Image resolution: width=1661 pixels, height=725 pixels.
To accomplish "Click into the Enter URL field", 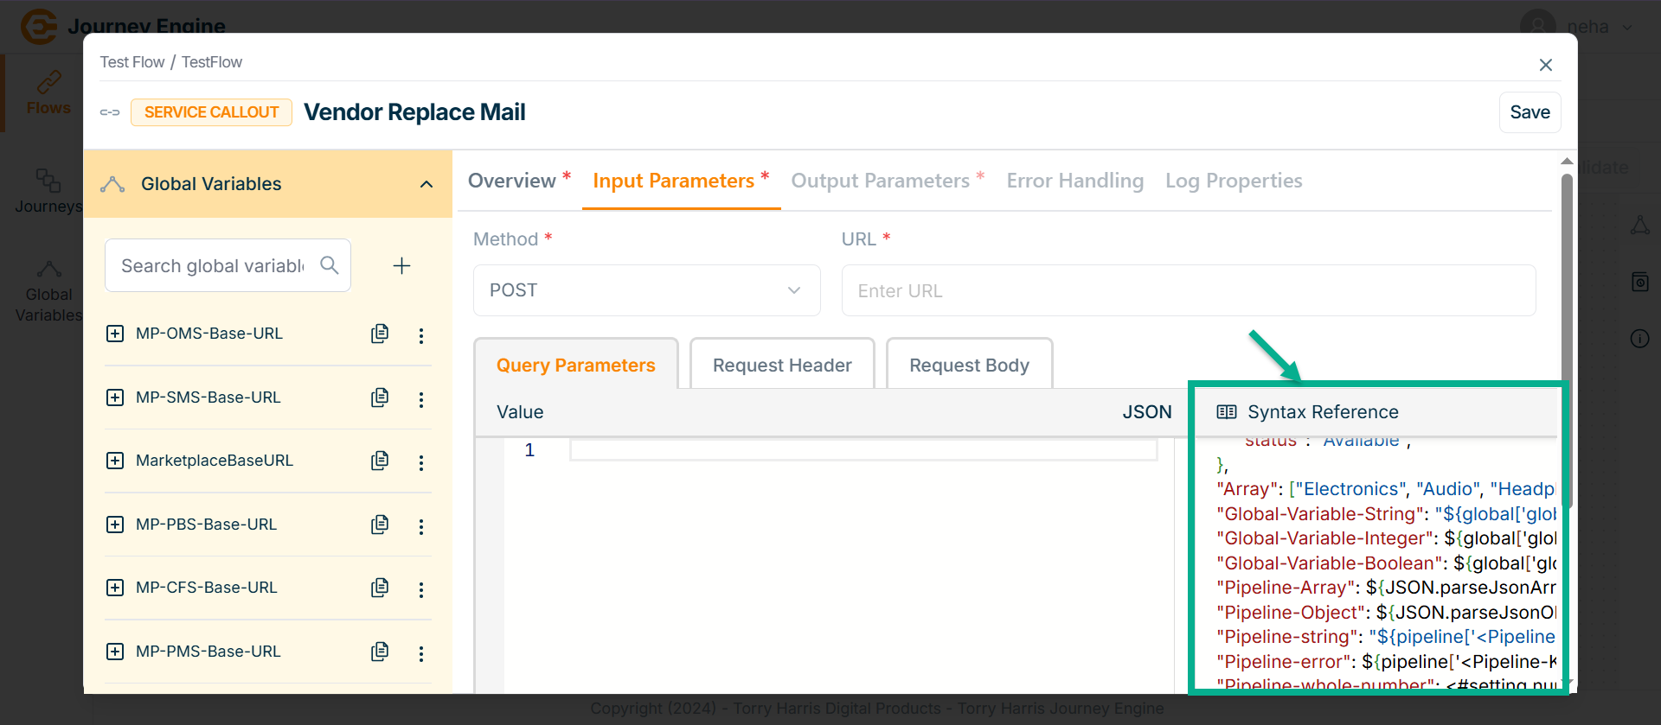I will pyautogui.click(x=1188, y=291).
